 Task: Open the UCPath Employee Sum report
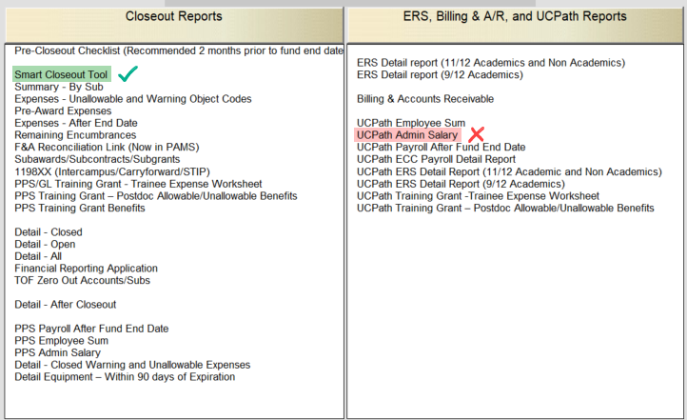point(410,123)
